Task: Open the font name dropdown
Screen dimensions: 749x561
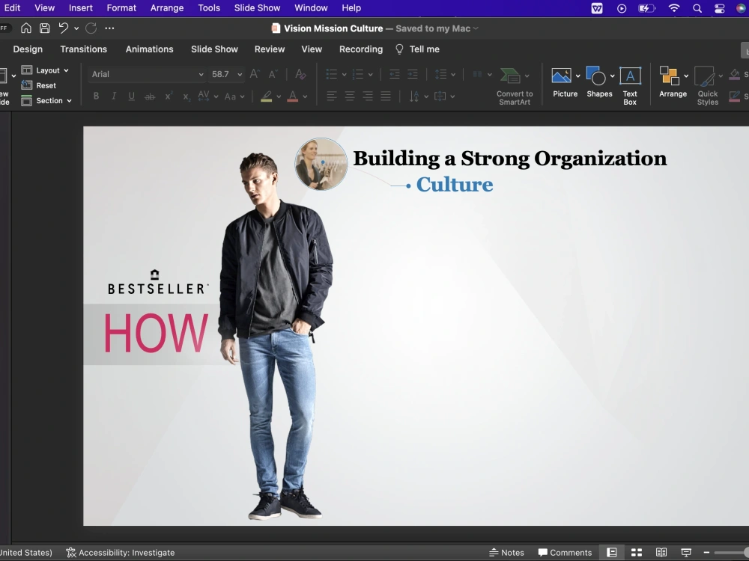Action: 202,74
